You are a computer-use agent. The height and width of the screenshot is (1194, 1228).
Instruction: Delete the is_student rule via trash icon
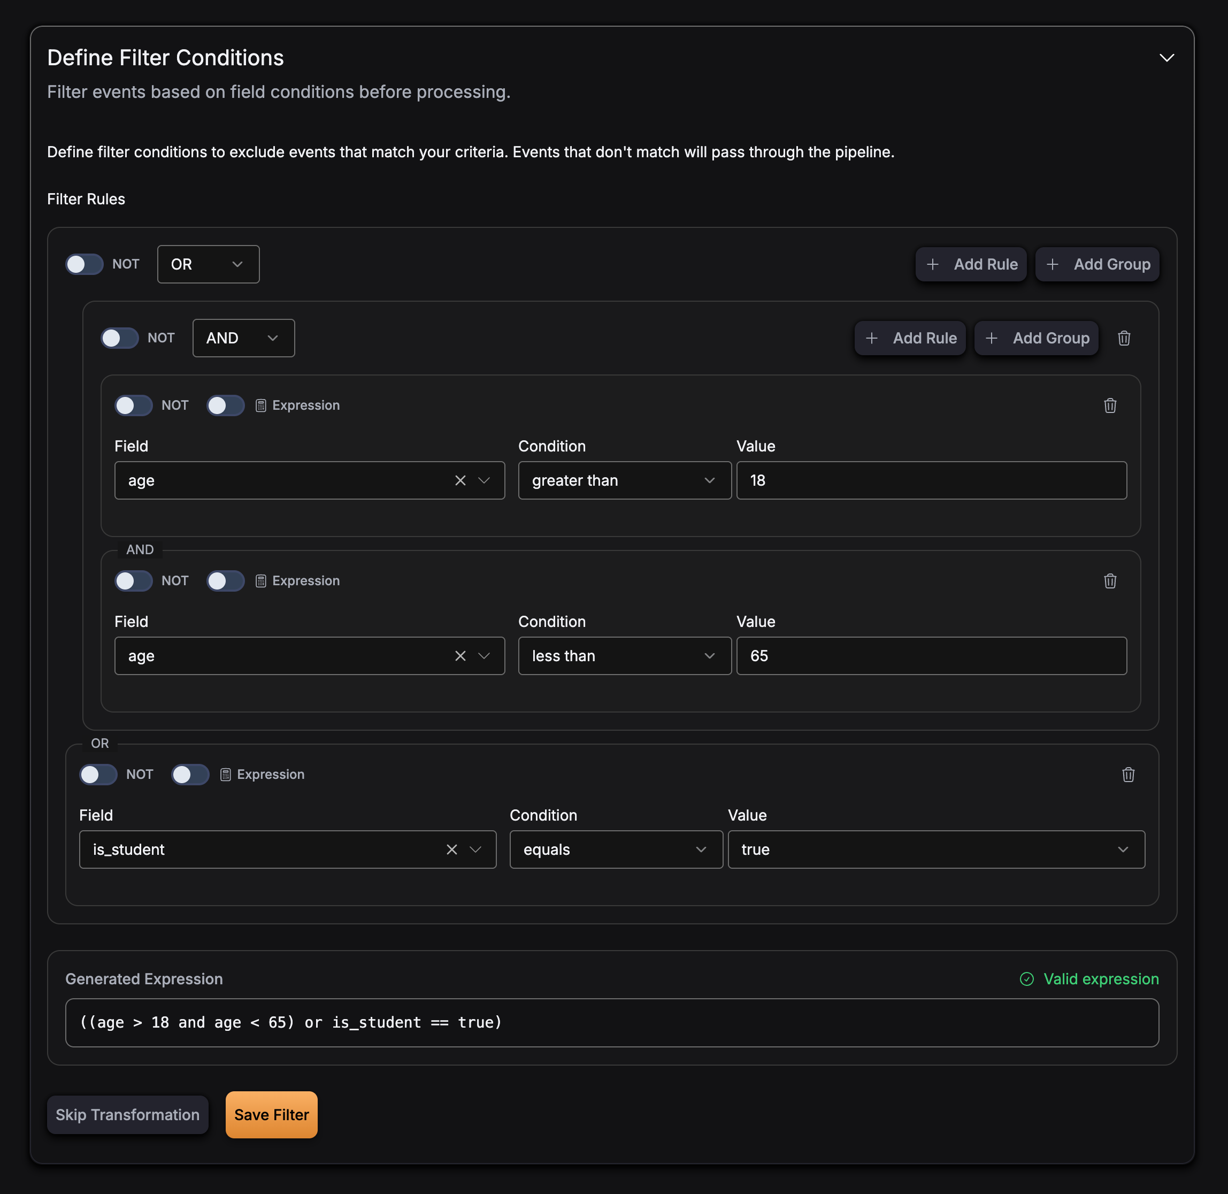[1127, 775]
